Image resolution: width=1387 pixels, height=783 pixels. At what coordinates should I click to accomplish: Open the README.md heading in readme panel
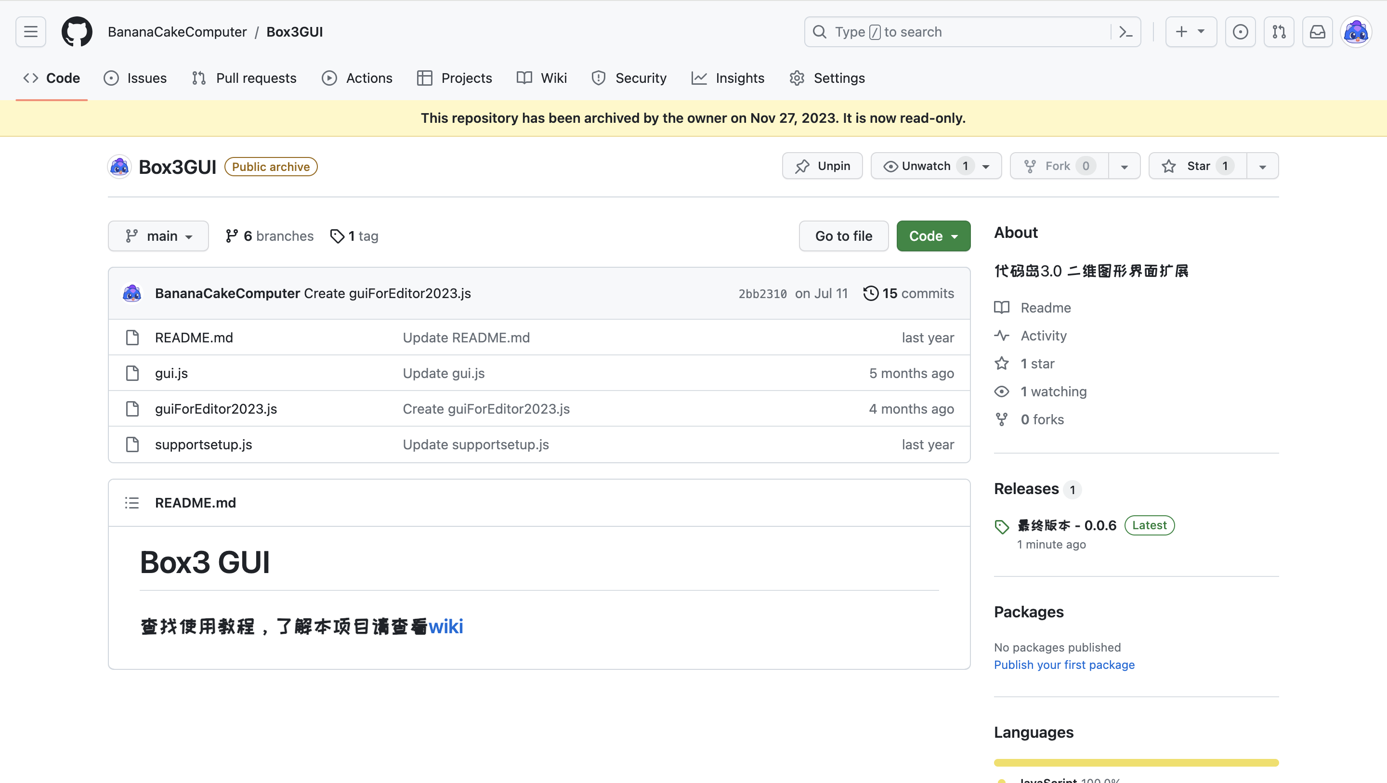(196, 502)
